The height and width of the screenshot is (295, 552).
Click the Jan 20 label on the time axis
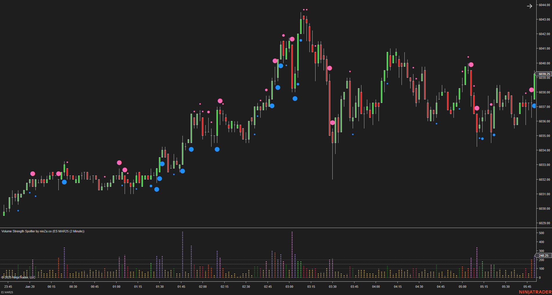tap(30, 287)
